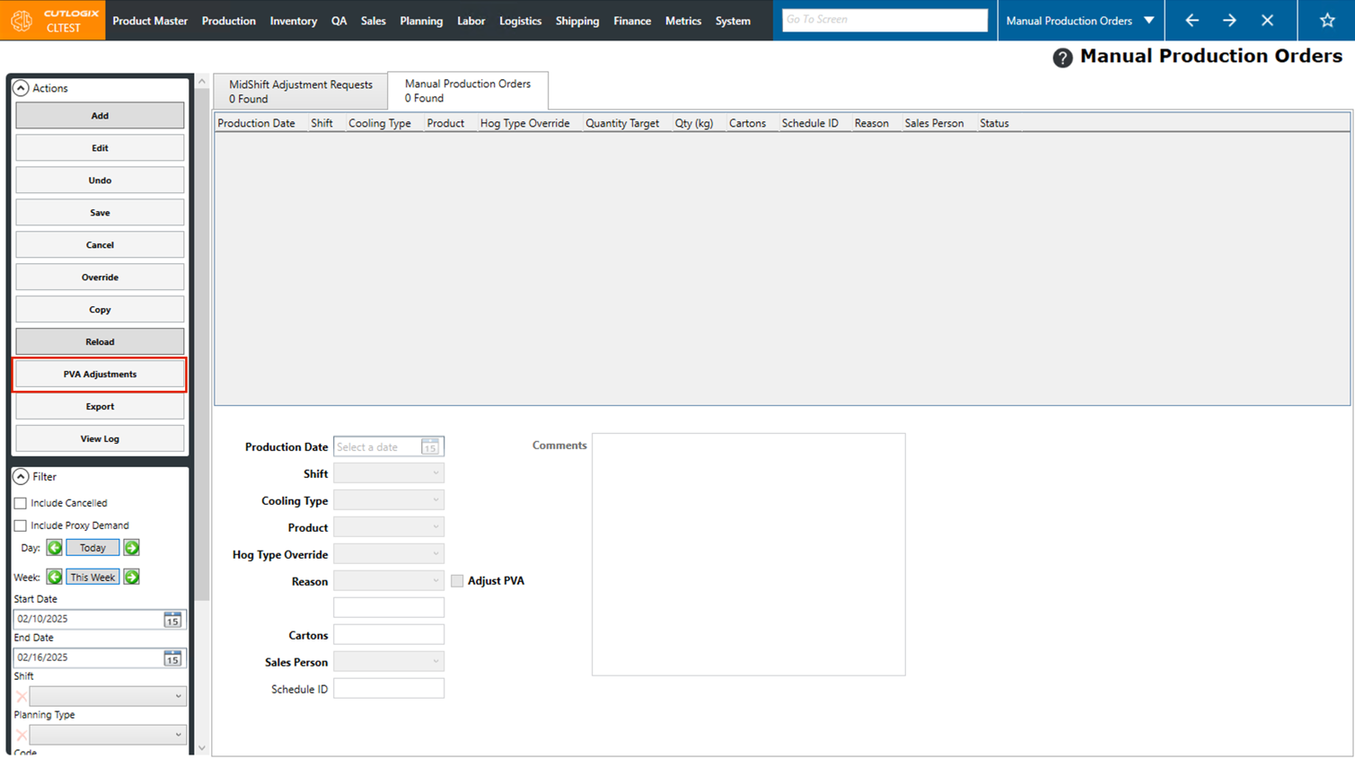Open the Start Date calendar picker
1355x759 pixels.
tap(172, 620)
